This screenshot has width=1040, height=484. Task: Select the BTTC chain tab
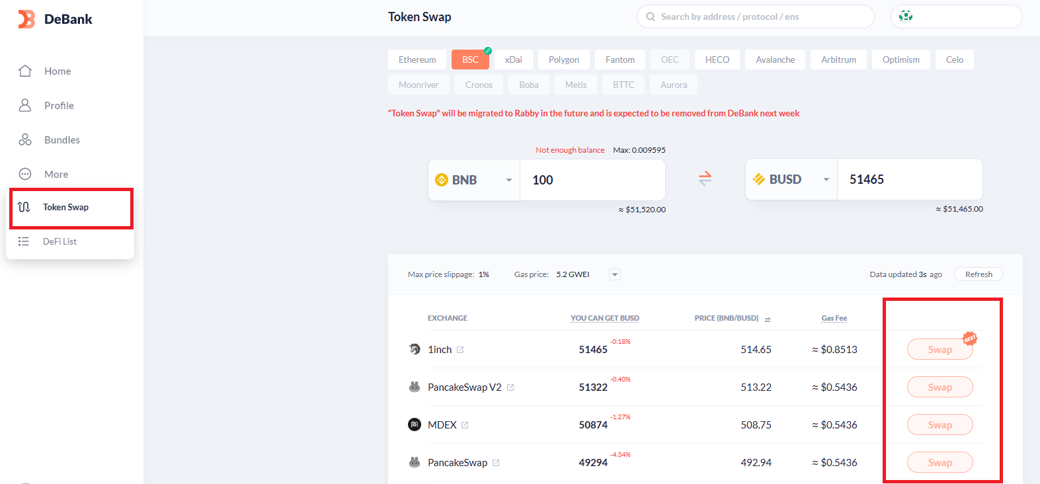pyautogui.click(x=623, y=85)
